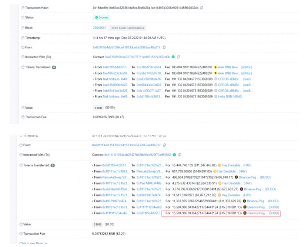Image resolution: width=308 pixels, height=247 pixels.
Task: Click BUSD token icon in the 11,333,905.92 row
Action: pos(244,201)
